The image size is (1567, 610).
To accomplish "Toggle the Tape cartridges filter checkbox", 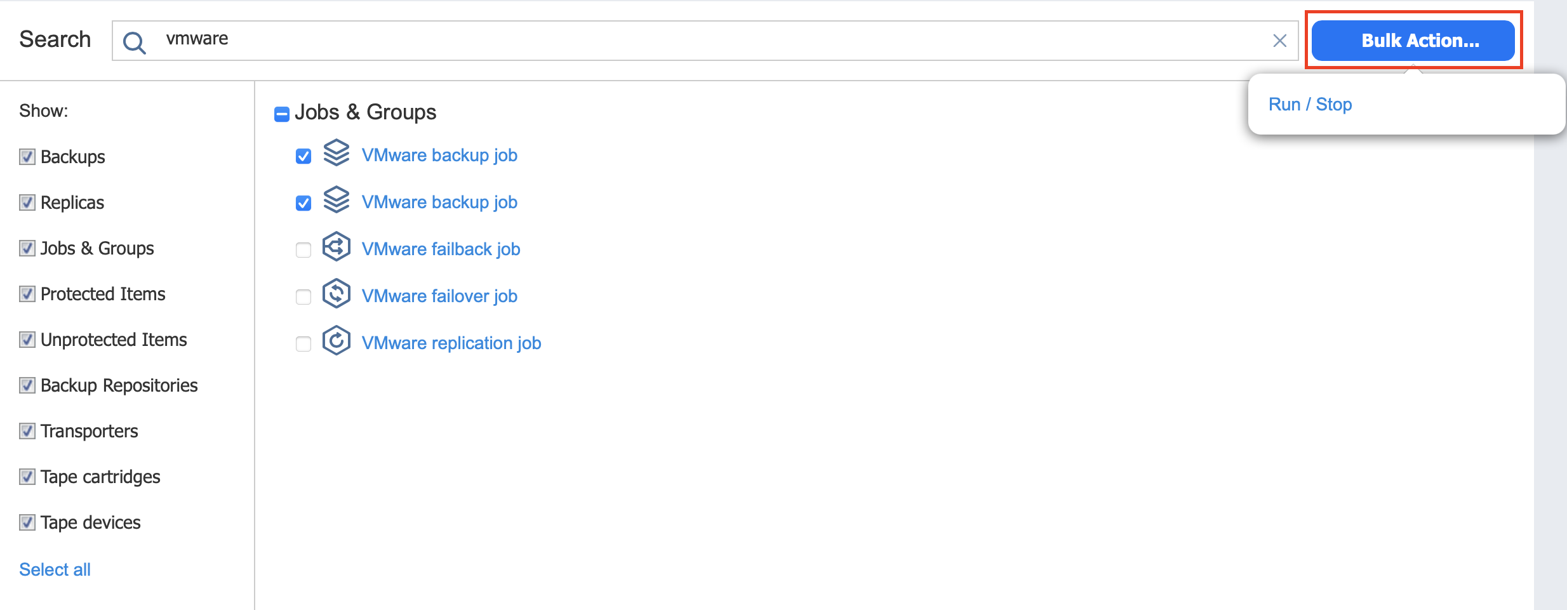I will click(x=27, y=477).
